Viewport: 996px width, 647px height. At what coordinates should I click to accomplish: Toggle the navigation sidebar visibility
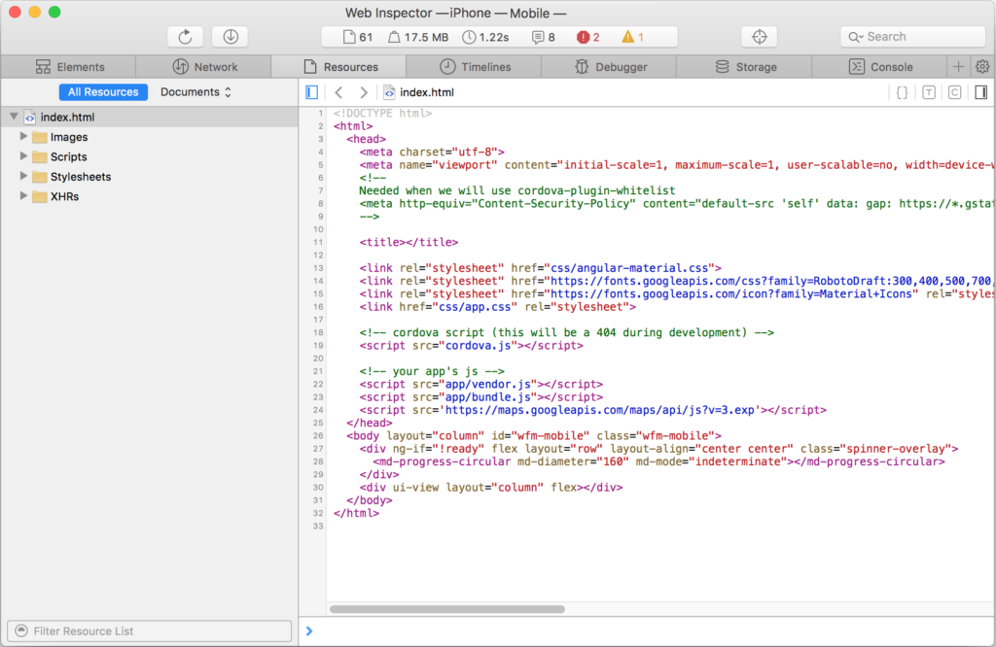311,92
